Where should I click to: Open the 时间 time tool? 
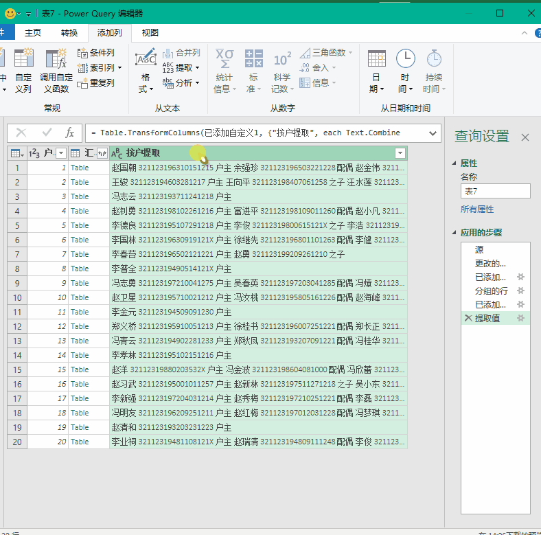tap(405, 71)
